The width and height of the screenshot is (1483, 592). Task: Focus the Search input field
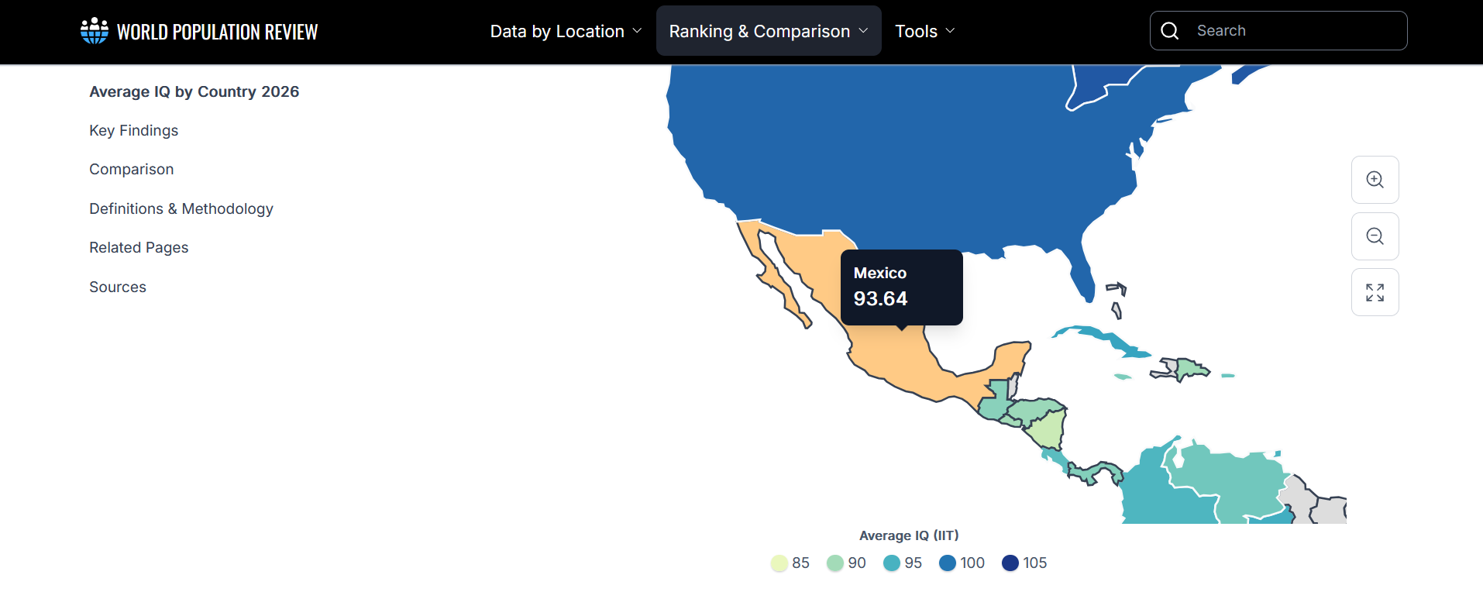[x=1278, y=31]
